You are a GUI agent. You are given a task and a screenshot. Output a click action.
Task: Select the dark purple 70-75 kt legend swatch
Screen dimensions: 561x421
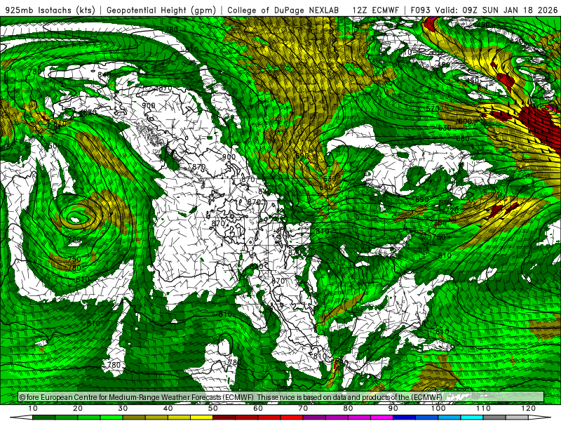pos(314,417)
